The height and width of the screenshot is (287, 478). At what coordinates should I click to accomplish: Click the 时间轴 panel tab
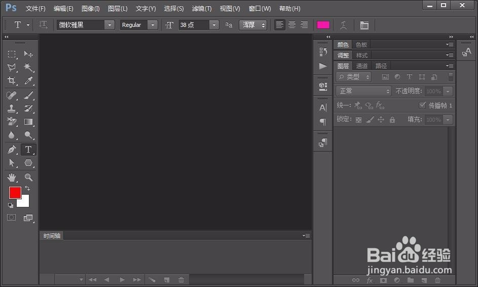[52, 236]
